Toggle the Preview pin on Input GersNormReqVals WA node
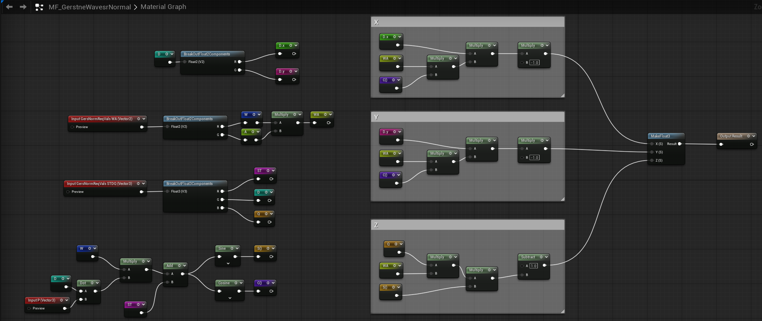The image size is (762, 321). (x=73, y=127)
